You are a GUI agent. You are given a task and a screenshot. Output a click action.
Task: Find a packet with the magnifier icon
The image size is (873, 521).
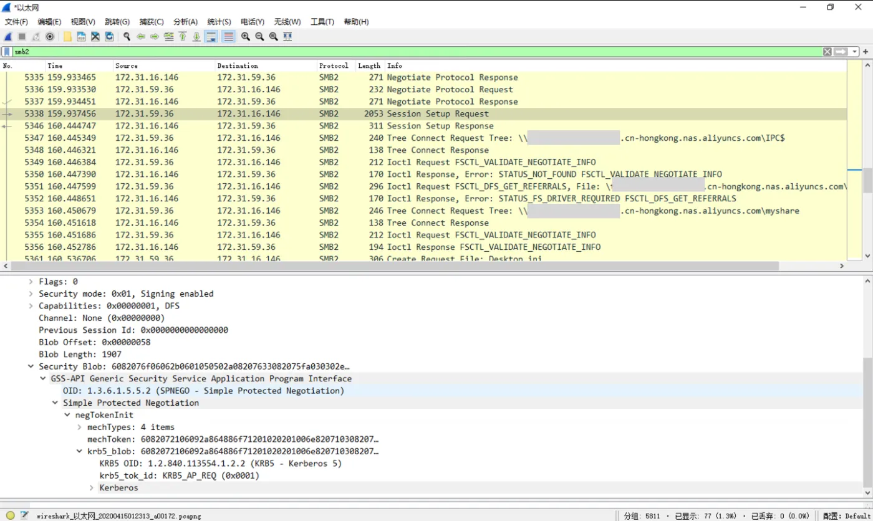click(127, 37)
